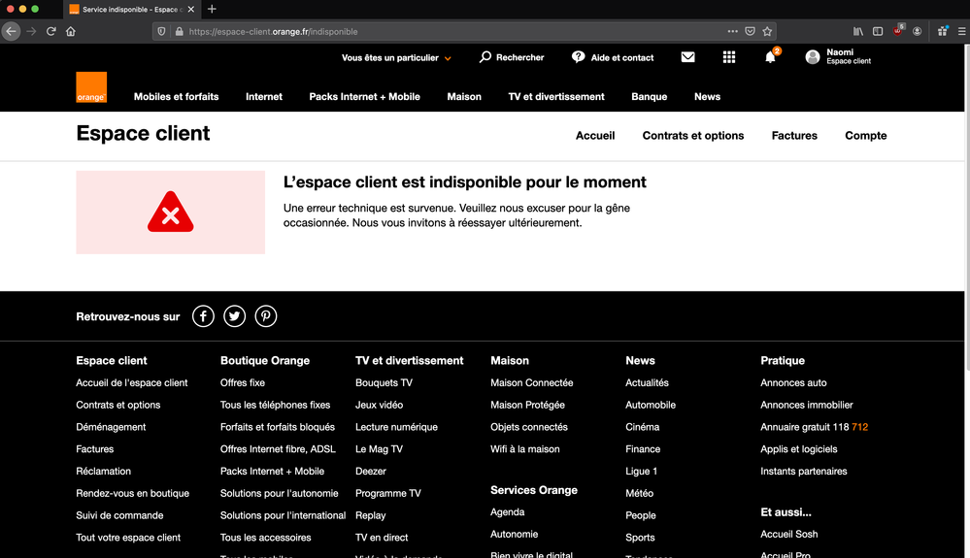Open a new browser tab

point(213,9)
